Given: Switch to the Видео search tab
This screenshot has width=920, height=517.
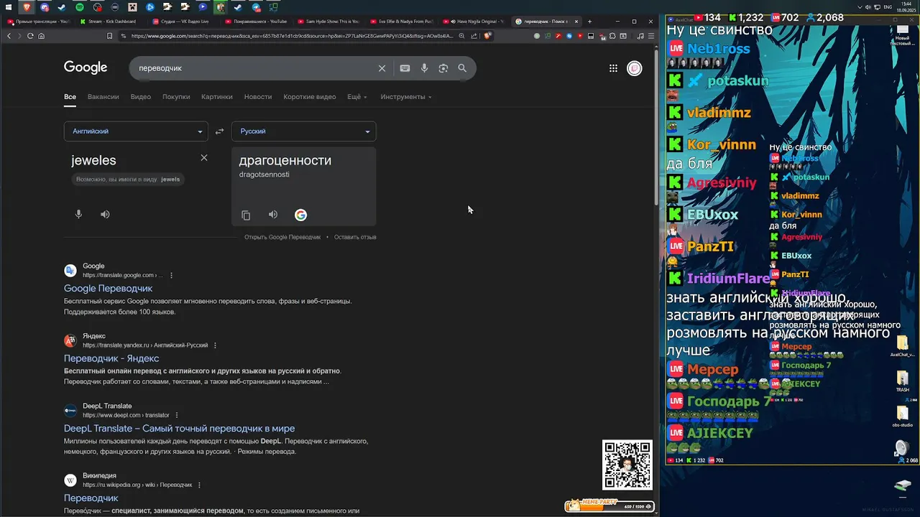Looking at the screenshot, I should pyautogui.click(x=141, y=97).
